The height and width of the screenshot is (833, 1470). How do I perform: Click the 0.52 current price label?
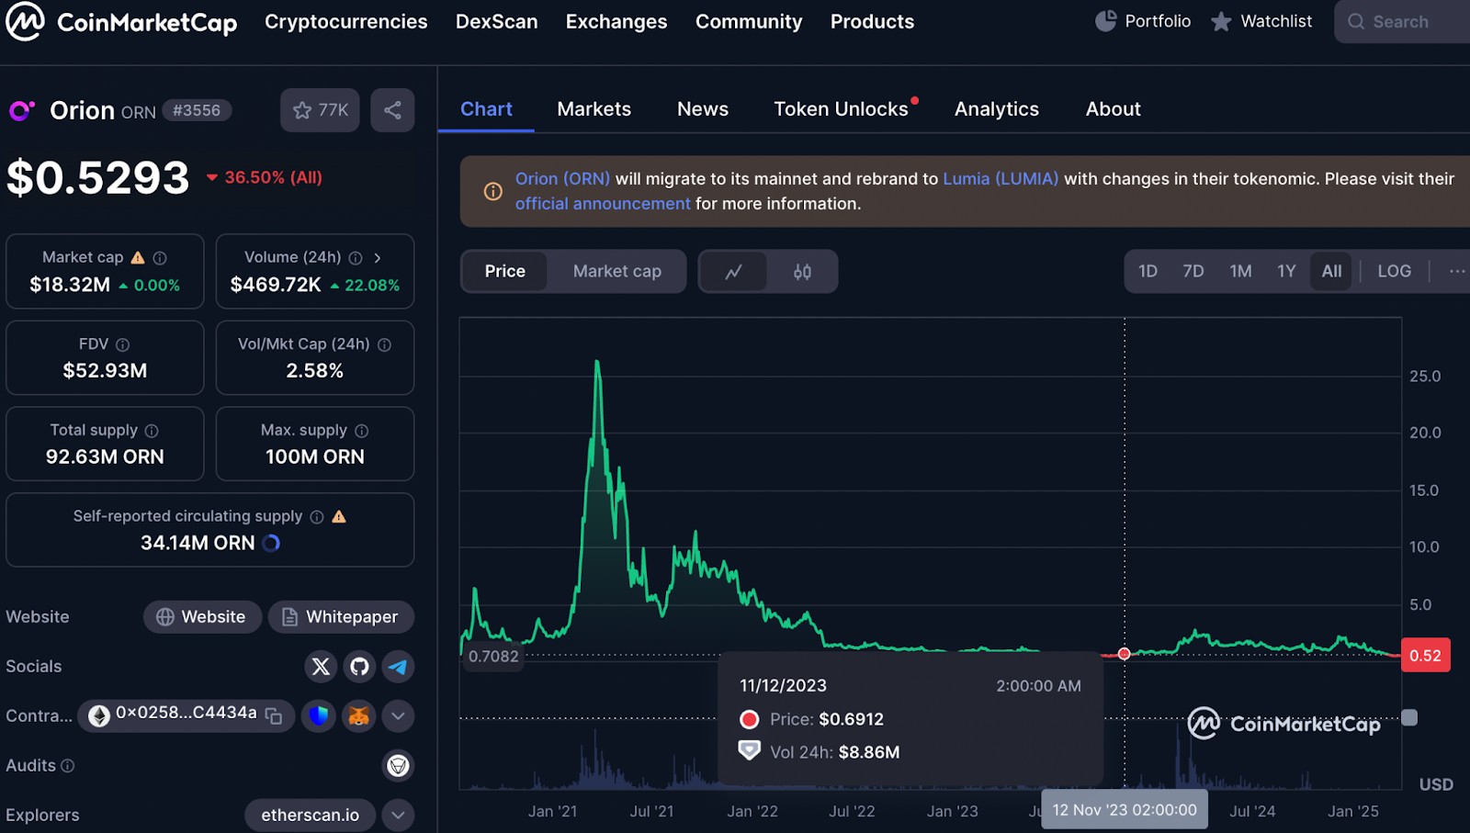click(1426, 656)
